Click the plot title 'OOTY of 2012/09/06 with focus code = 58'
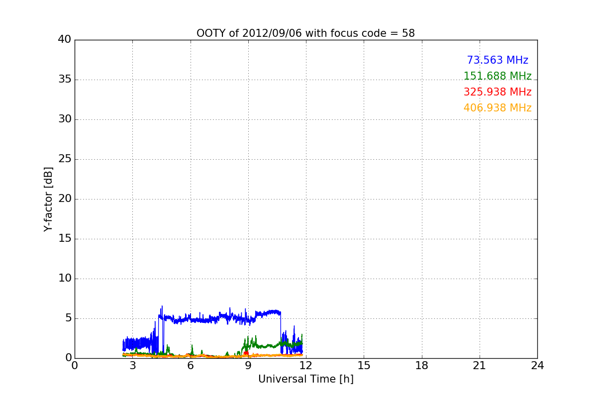This screenshot has height=398, width=597. pos(305,33)
